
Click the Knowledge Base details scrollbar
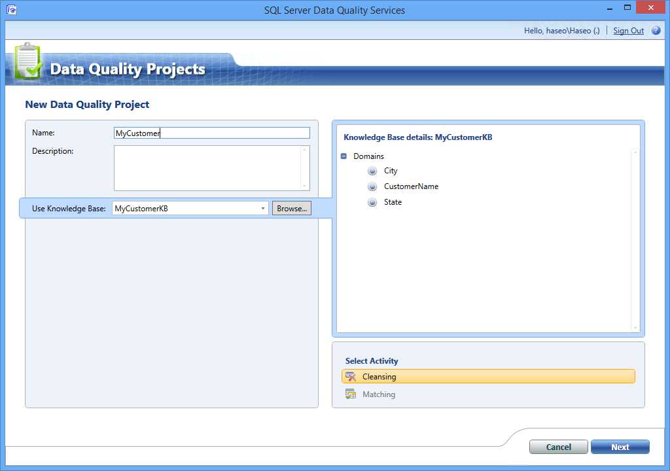click(x=635, y=240)
